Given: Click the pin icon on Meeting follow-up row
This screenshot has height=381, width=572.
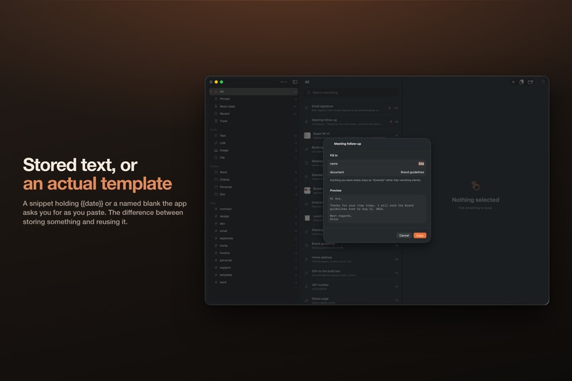Looking at the screenshot, I should tap(391, 122).
